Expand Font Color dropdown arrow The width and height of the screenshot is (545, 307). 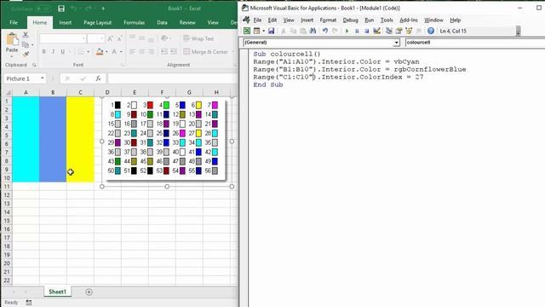point(121,52)
